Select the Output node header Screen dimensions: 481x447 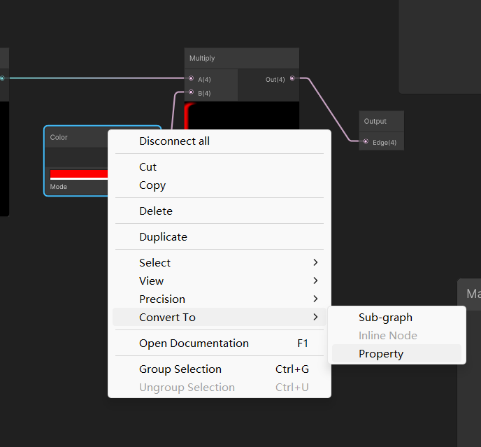(x=382, y=121)
